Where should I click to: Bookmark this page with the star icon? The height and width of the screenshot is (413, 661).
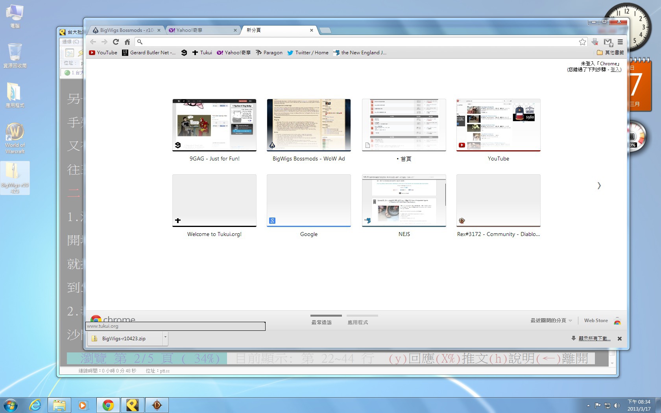582,42
